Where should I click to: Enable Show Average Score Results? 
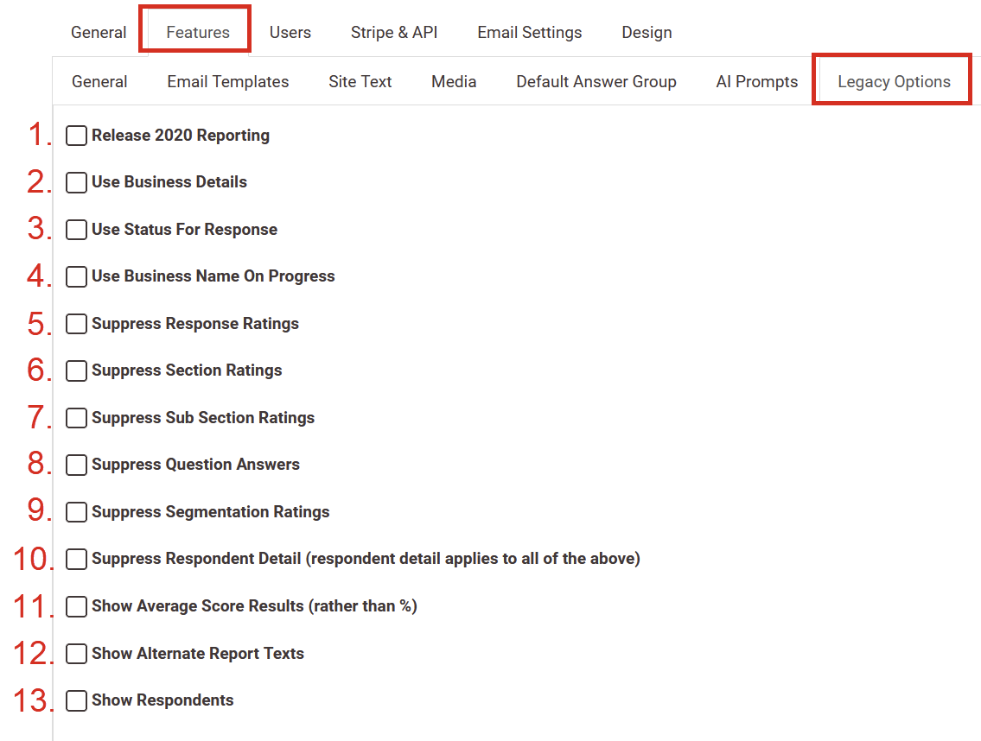(x=77, y=606)
